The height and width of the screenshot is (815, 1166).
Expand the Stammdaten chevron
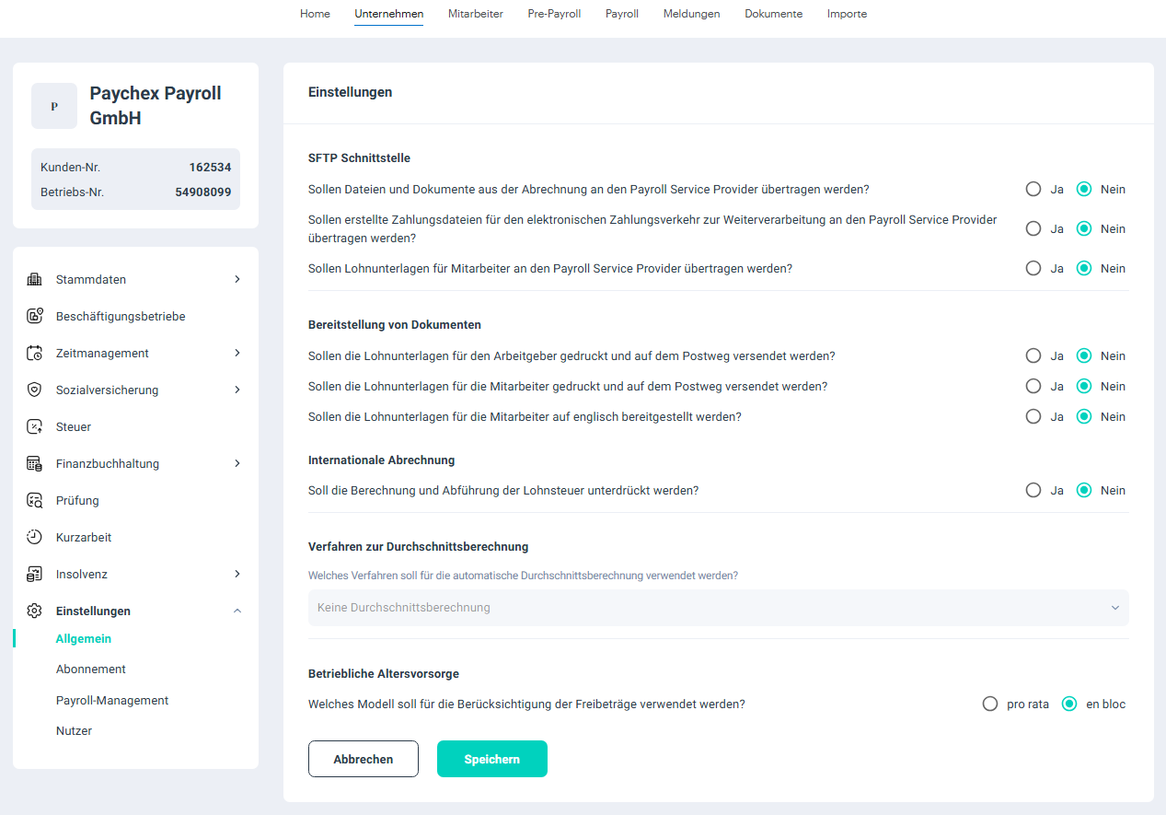point(237,279)
